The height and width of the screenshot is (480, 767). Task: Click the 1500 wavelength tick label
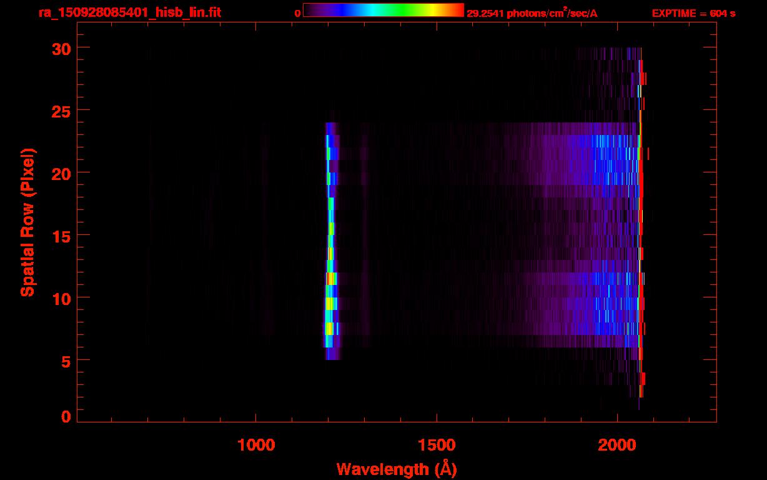pos(436,445)
